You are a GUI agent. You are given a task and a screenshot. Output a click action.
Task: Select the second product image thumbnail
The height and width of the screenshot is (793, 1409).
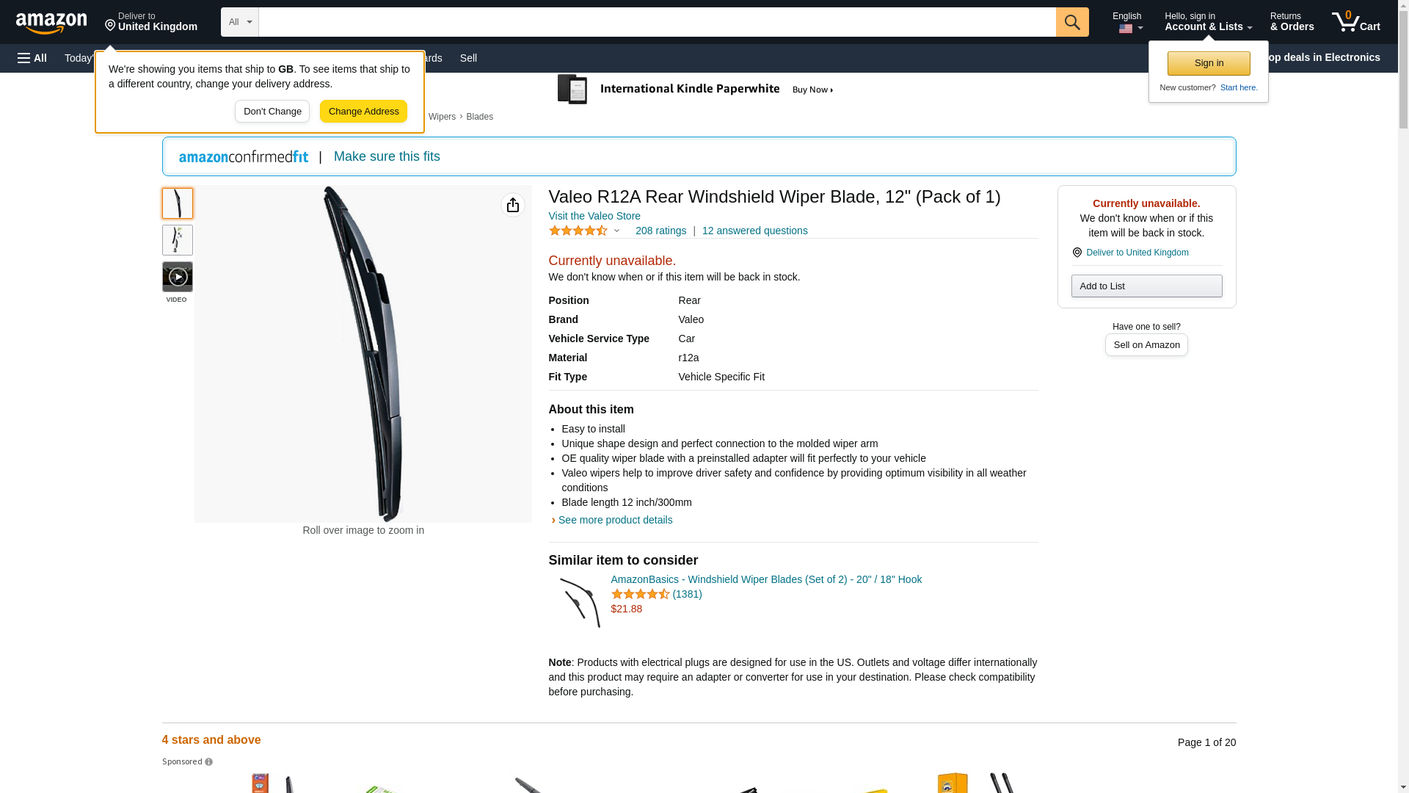(178, 240)
